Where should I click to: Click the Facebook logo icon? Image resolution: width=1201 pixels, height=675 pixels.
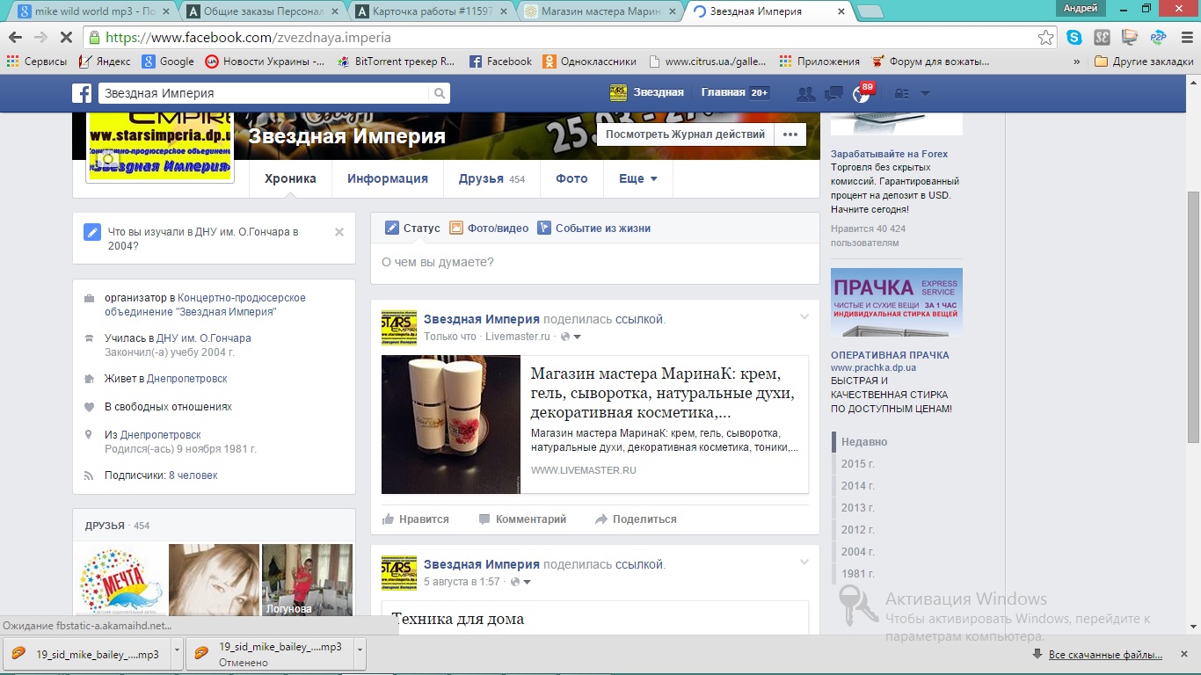click(82, 93)
